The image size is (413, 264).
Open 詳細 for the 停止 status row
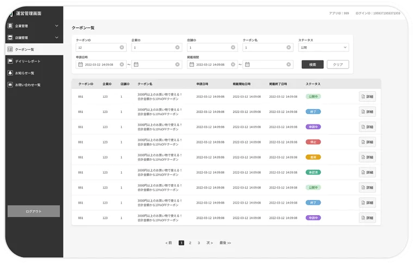tap(367, 142)
